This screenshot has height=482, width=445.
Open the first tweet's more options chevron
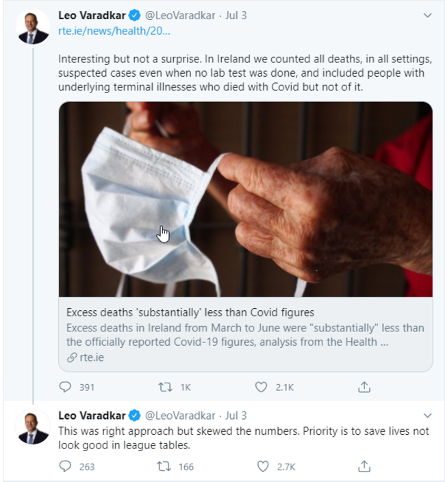428,15
